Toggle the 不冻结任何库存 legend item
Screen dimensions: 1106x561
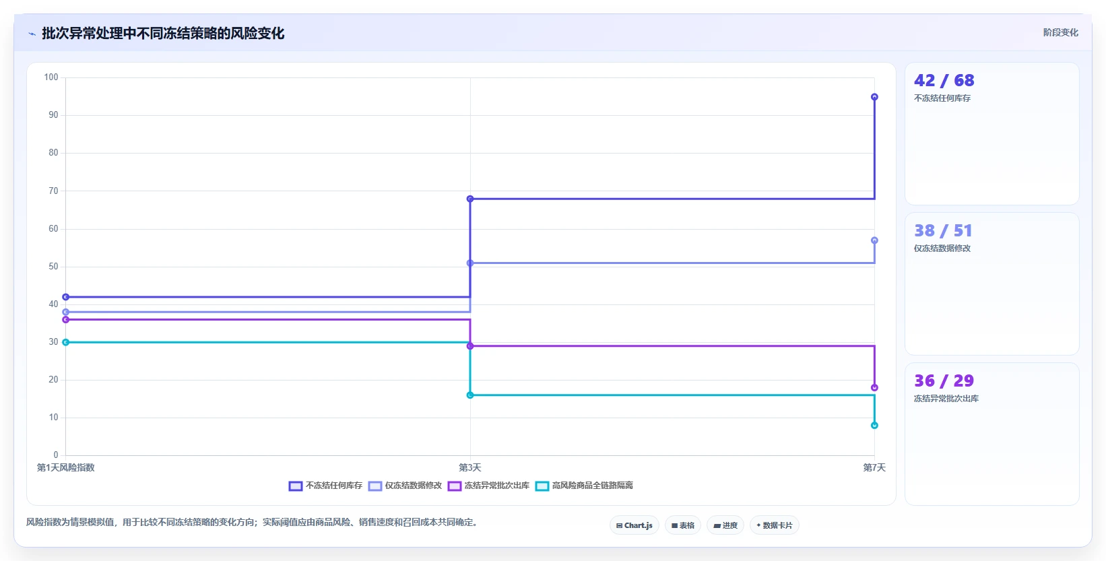(x=325, y=486)
